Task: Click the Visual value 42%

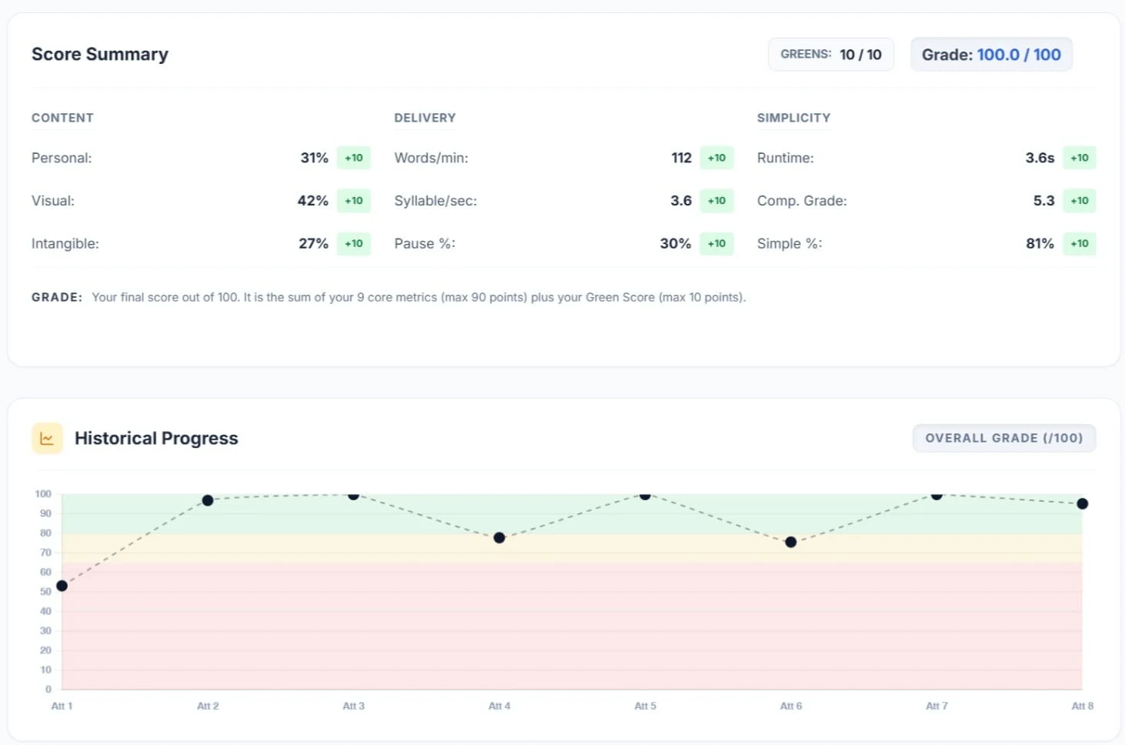Action: pyautogui.click(x=312, y=201)
